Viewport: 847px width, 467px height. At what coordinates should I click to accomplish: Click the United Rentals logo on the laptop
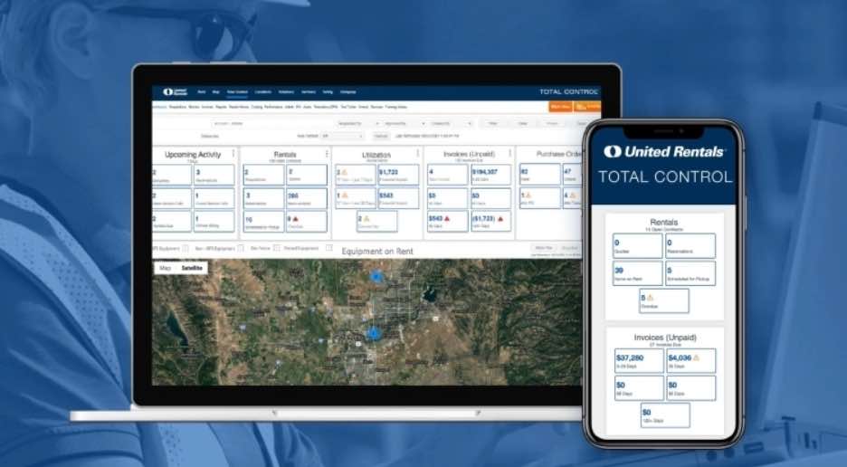coord(175,92)
